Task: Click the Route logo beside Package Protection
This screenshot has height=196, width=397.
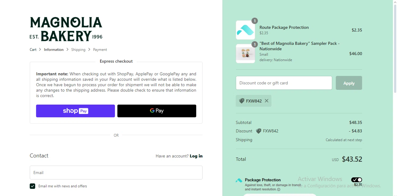Action: 239,180
